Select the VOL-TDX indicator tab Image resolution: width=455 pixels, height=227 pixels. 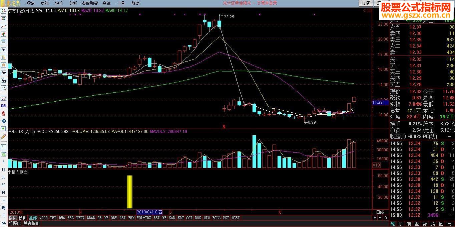[x=144, y=218]
